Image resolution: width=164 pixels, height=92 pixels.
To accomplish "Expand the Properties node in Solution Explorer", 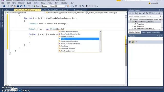I will click(132, 24).
